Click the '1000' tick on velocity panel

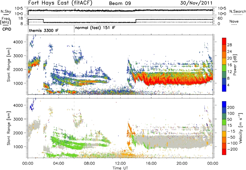click(x=18, y=146)
